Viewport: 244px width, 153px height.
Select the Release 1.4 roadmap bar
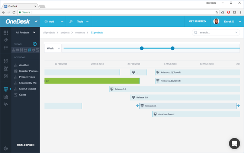point(174,89)
